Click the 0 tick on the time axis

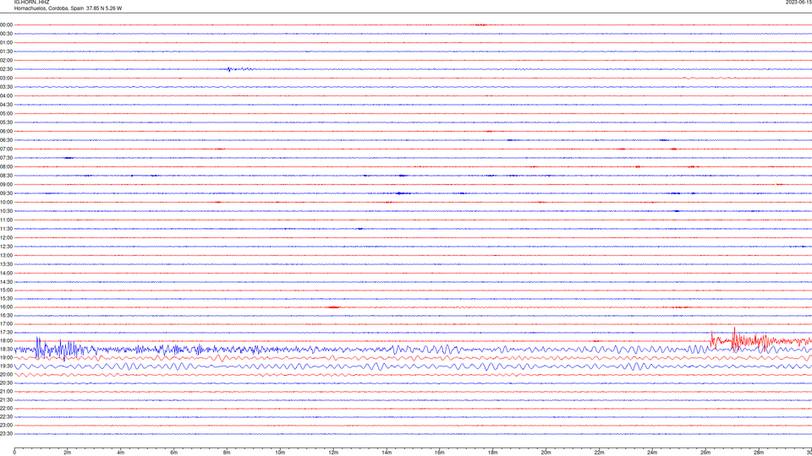(14, 453)
